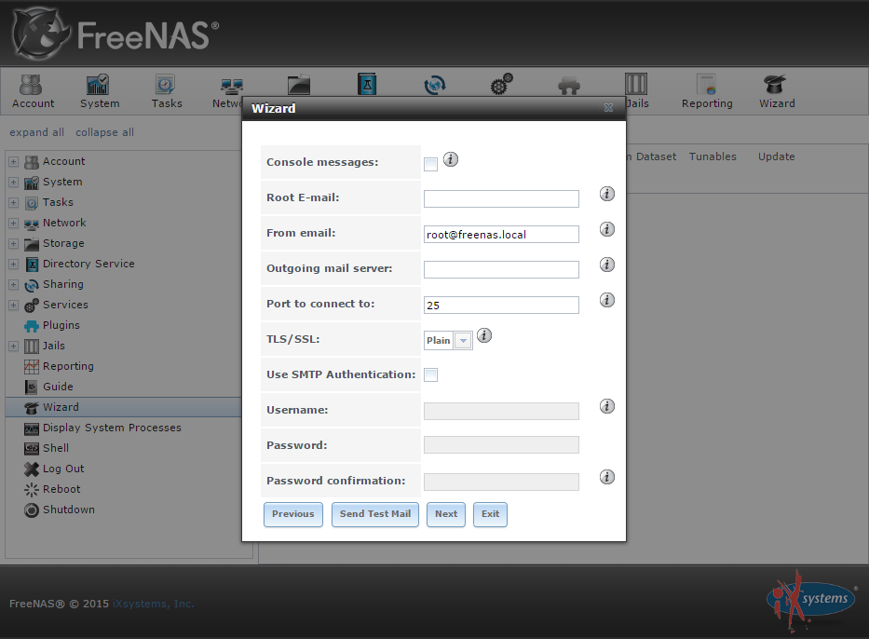Viewport: 869px width, 639px height.
Task: Click the expand all link
Action: [36, 132]
